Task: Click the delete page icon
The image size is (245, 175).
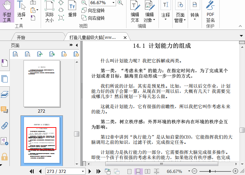Action: (x=76, y=54)
